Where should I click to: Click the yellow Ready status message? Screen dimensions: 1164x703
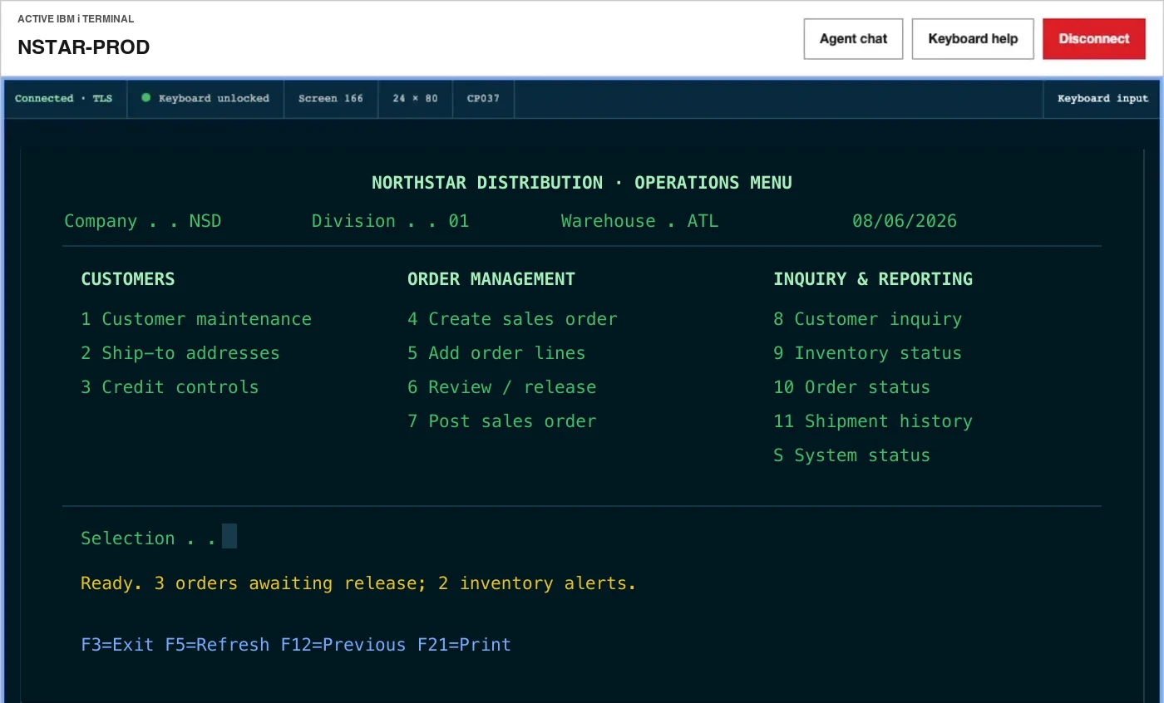[x=358, y=583]
